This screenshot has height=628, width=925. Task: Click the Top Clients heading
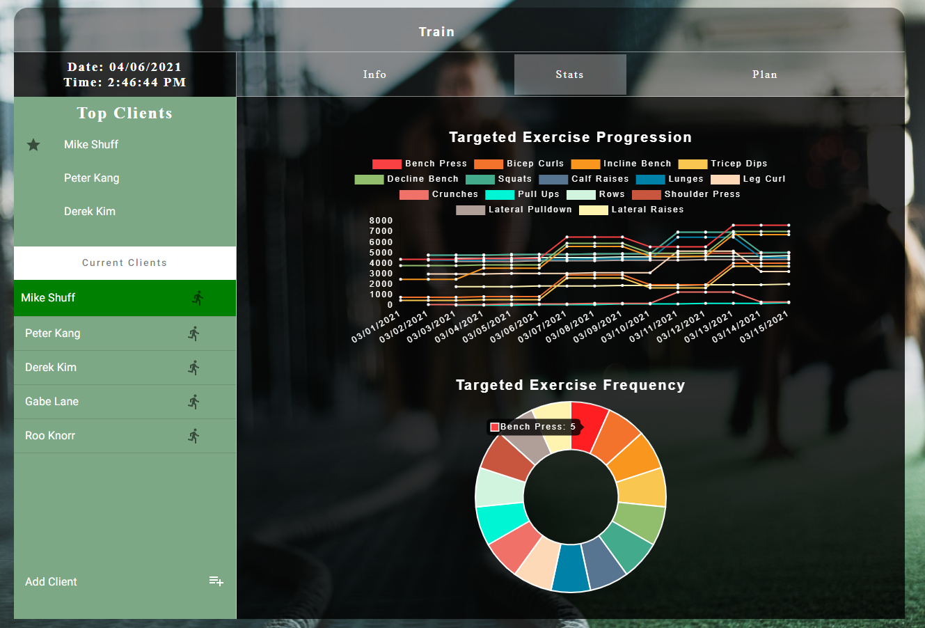coord(125,113)
